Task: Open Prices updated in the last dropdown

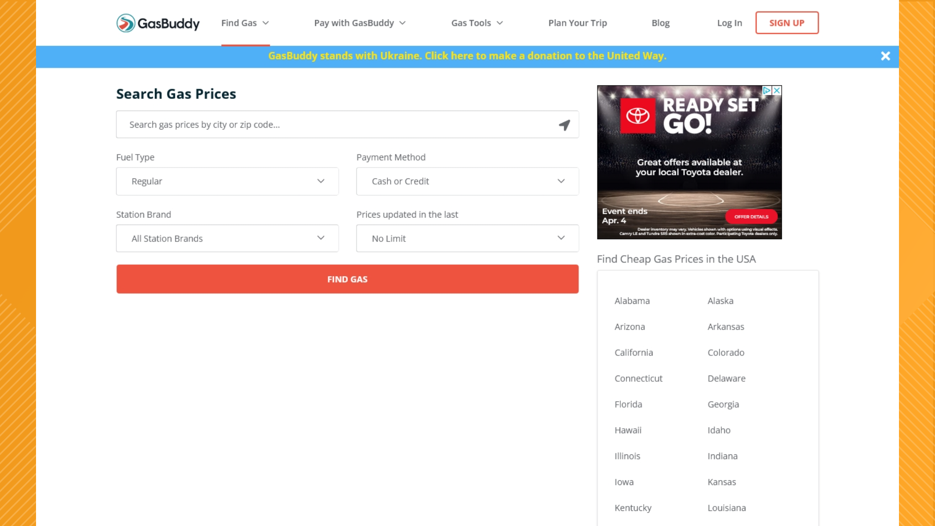Action: (467, 238)
